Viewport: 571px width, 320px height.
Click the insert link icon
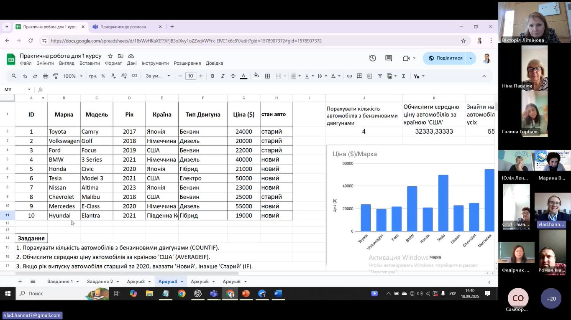(x=349, y=76)
